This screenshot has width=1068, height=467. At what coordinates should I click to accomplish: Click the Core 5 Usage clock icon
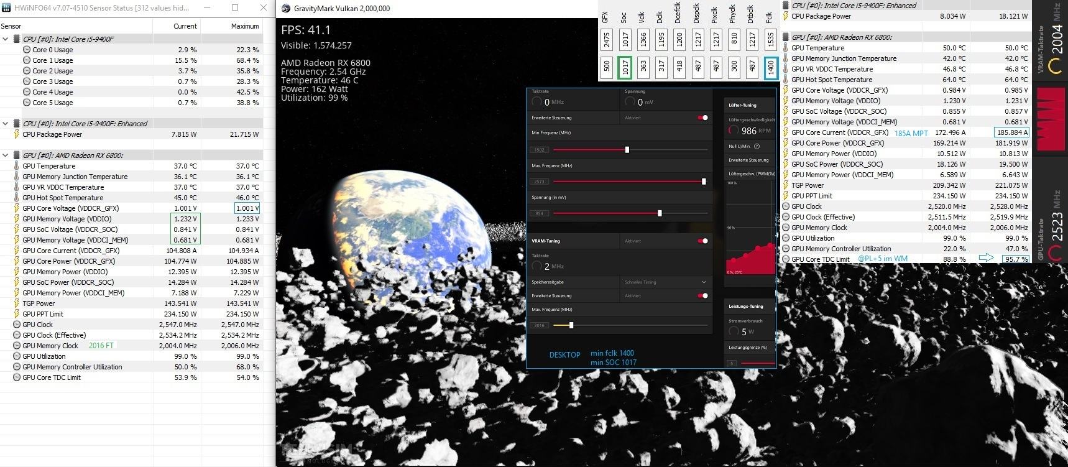tap(27, 103)
